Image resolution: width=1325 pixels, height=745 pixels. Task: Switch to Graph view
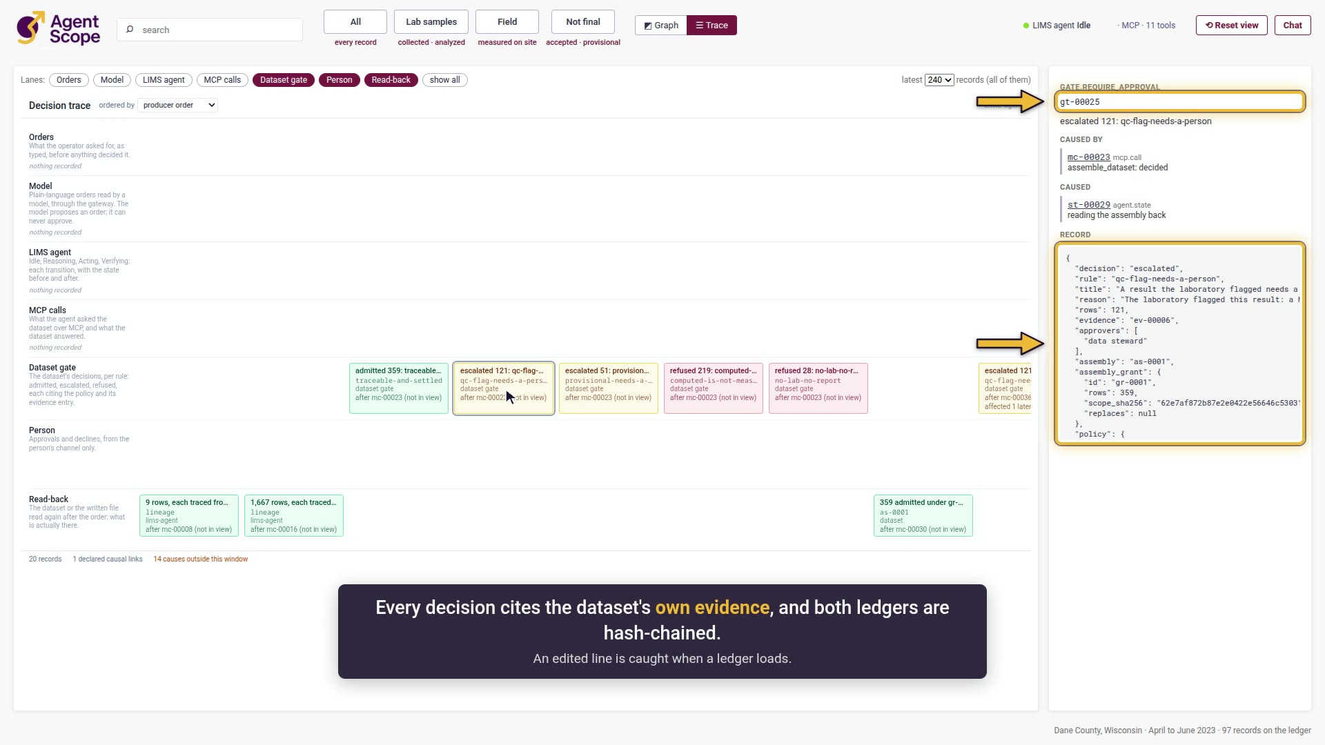pos(661,26)
